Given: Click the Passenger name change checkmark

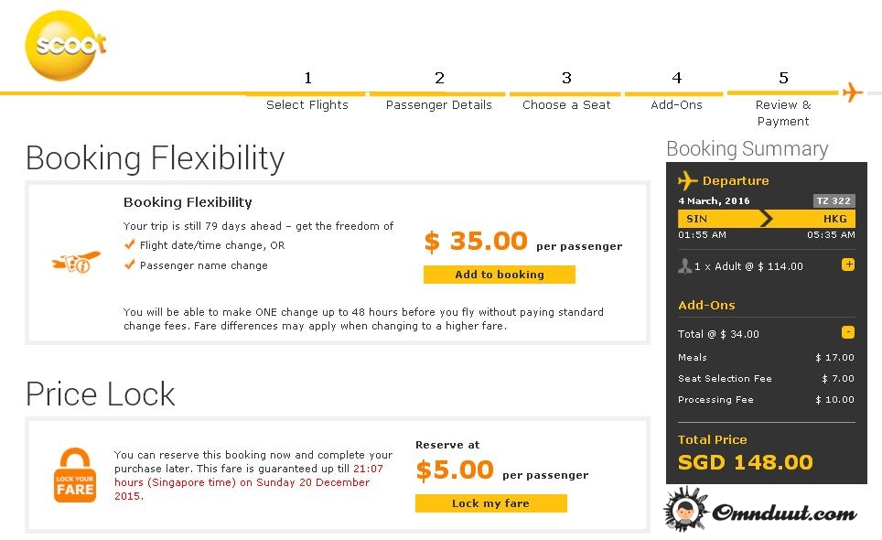Looking at the screenshot, I should (x=130, y=265).
